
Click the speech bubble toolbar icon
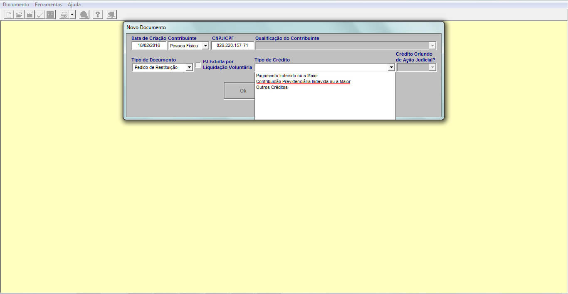pyautogui.click(x=84, y=15)
